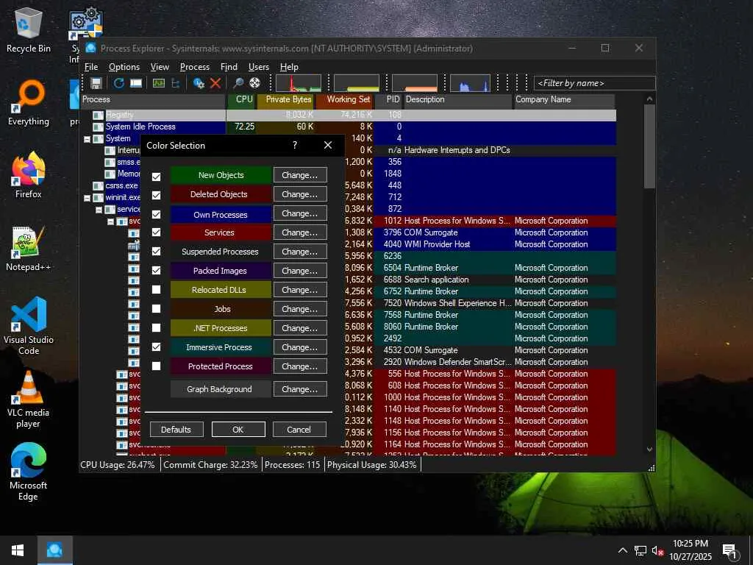Viewport: 753px width, 565px height.
Task: Toggle process tree view toolbar icon
Action: pos(175,83)
